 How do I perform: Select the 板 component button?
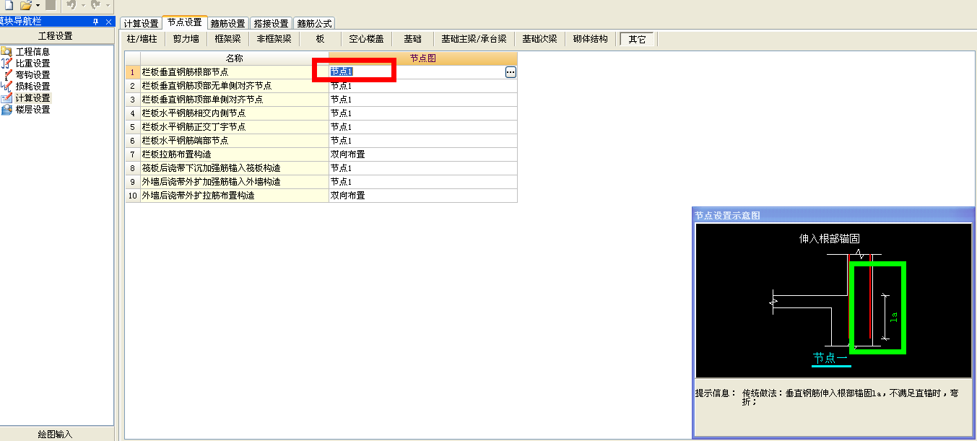point(320,39)
